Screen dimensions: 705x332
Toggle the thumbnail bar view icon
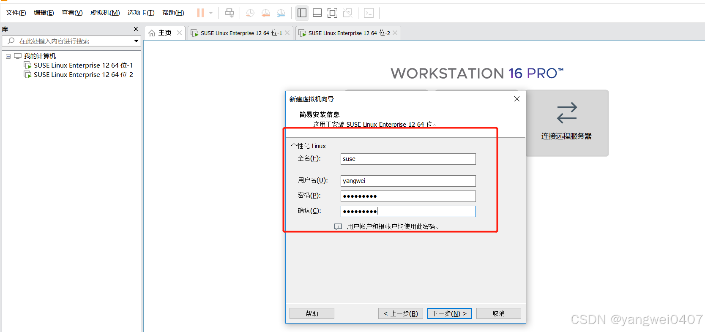click(x=317, y=13)
